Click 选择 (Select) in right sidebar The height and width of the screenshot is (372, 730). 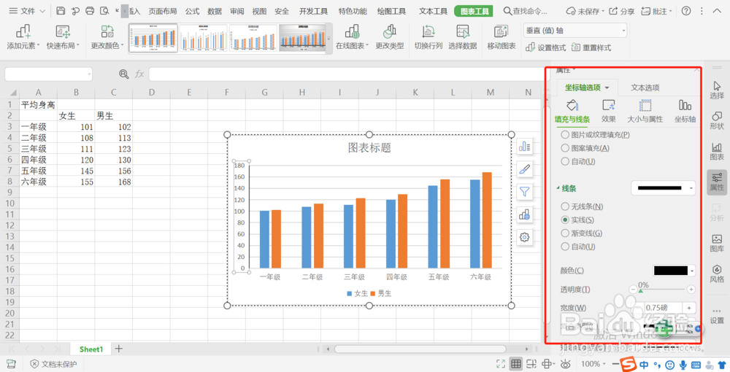pyautogui.click(x=717, y=90)
